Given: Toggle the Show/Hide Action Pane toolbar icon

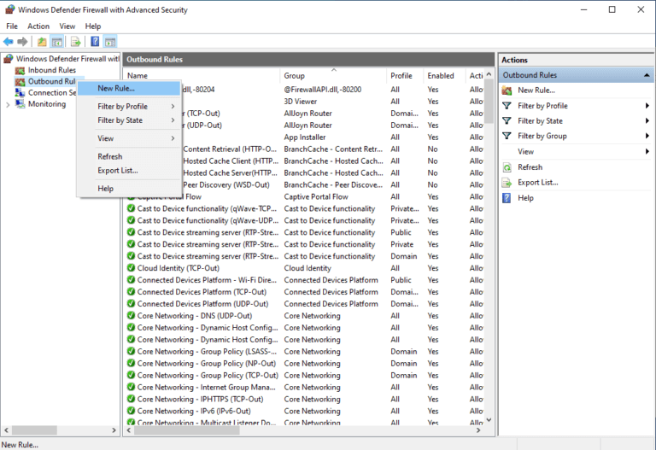Looking at the screenshot, I should coord(110,42).
